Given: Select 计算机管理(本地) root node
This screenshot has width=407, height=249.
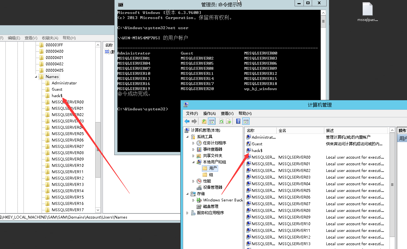Looking at the screenshot, I should (x=205, y=130).
